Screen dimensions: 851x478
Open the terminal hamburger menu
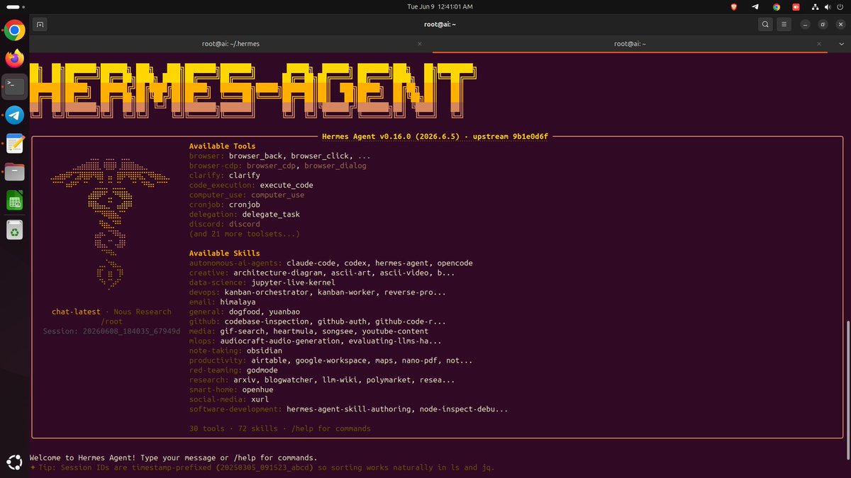(784, 24)
